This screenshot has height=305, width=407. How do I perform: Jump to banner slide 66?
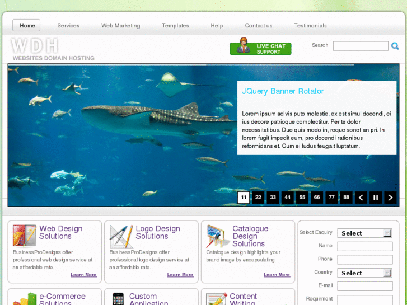click(317, 198)
